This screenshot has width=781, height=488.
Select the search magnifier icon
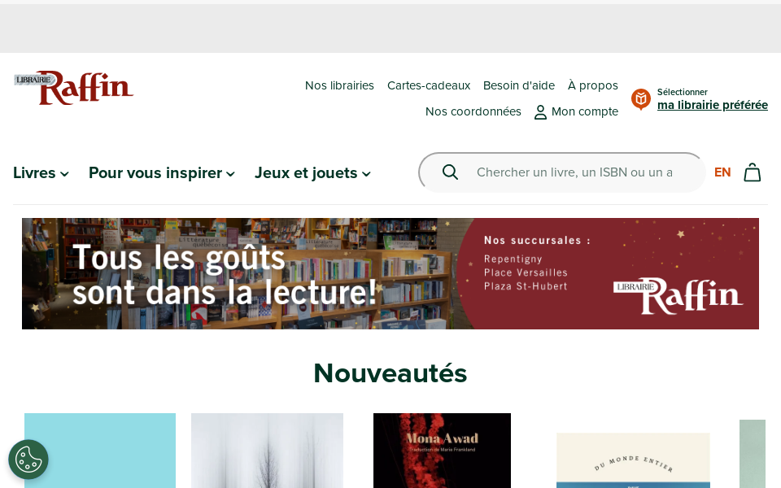coord(450,172)
